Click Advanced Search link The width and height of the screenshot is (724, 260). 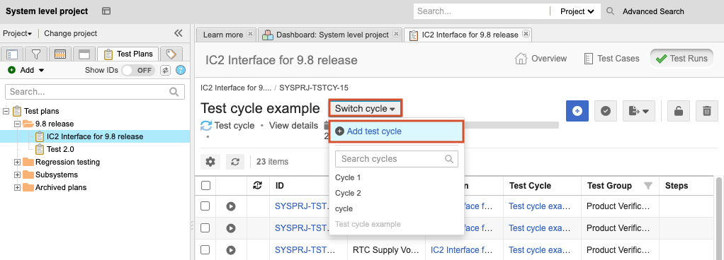(x=653, y=11)
